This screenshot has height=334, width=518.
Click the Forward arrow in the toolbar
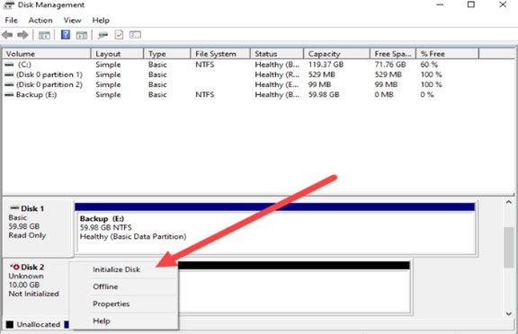(x=22, y=35)
